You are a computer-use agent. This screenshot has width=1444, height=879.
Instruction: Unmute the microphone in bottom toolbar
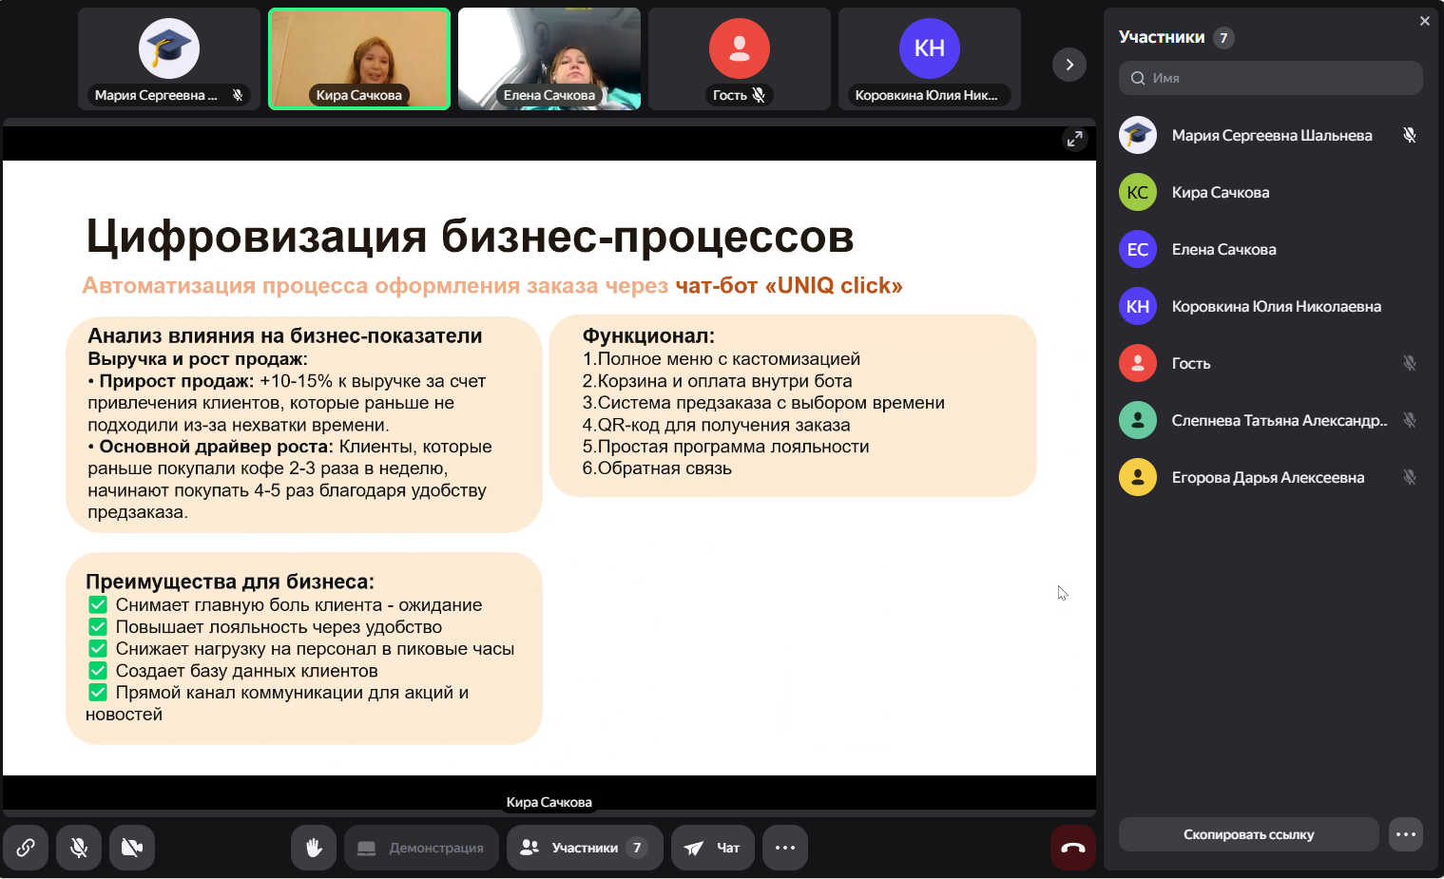pos(79,848)
